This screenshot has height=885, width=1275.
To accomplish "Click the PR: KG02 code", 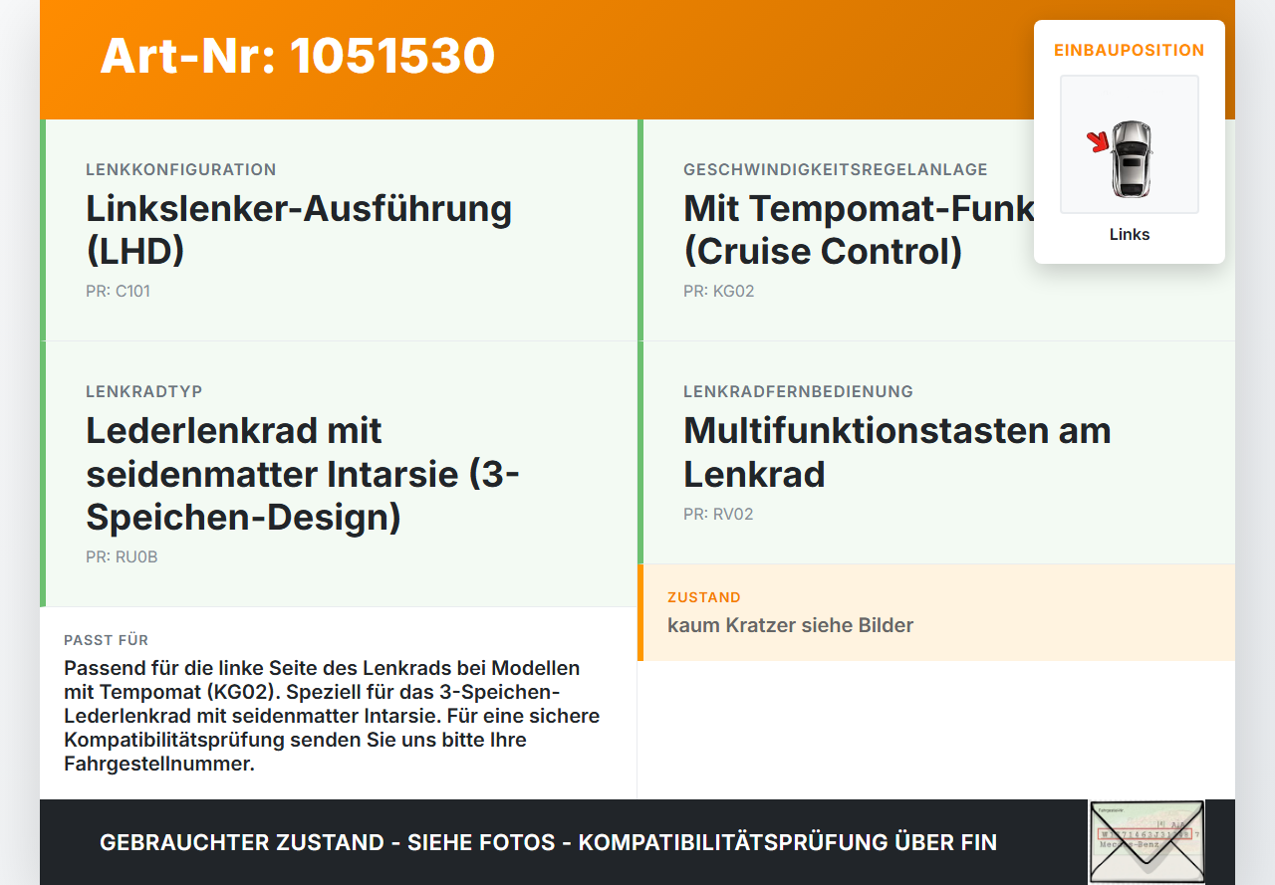I will click(x=719, y=292).
